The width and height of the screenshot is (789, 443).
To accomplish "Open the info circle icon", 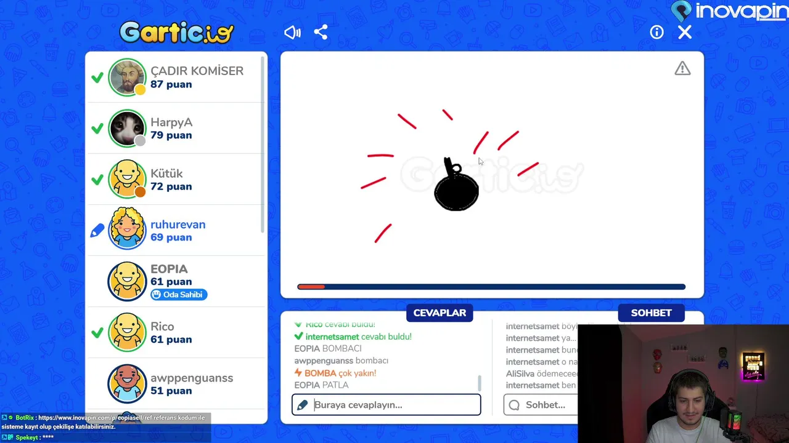I will [656, 33].
